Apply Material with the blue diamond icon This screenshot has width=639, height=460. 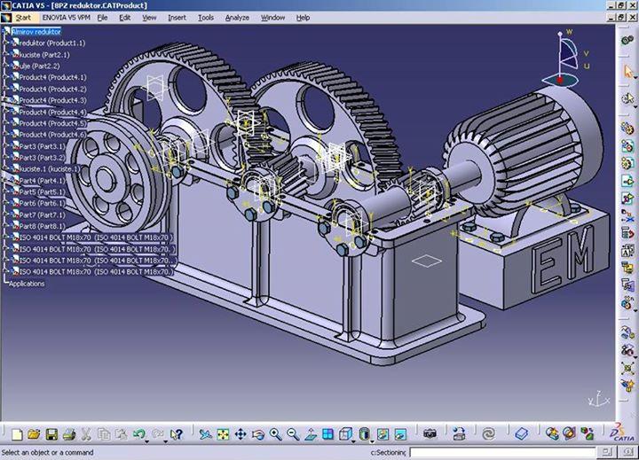tap(521, 434)
